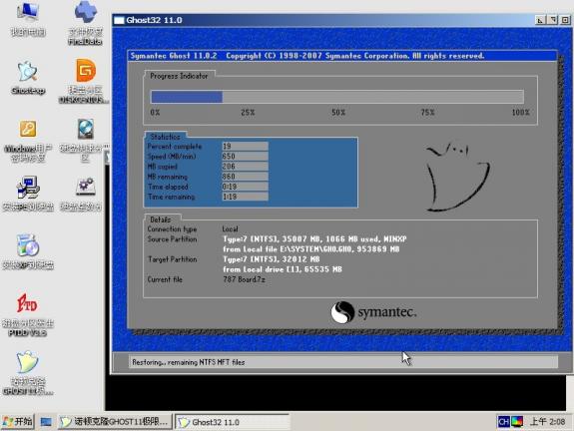Viewport: 574px width, 431px height.
Task: Click the CH language indicator in tray
Action: (x=503, y=422)
